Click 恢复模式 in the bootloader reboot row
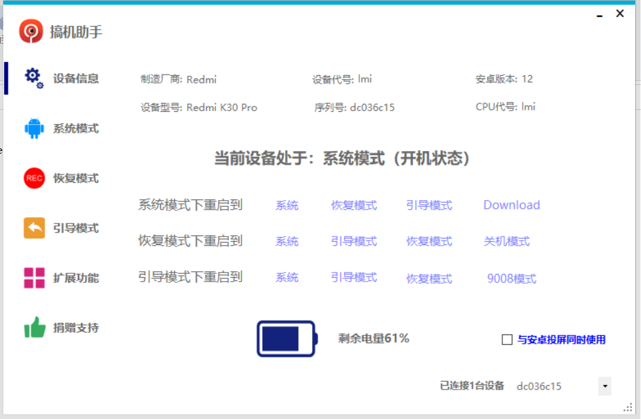This screenshot has height=419, width=641. click(x=430, y=278)
